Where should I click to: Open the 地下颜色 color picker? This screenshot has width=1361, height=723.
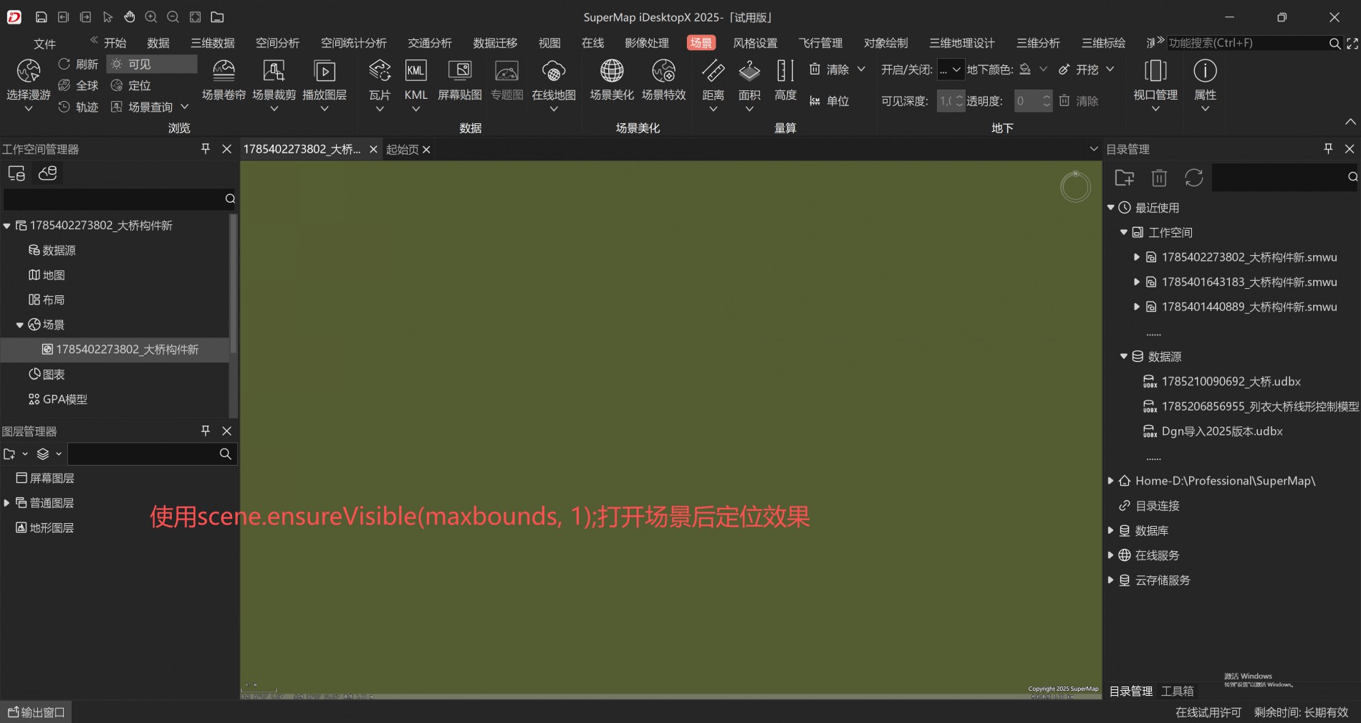(1031, 70)
